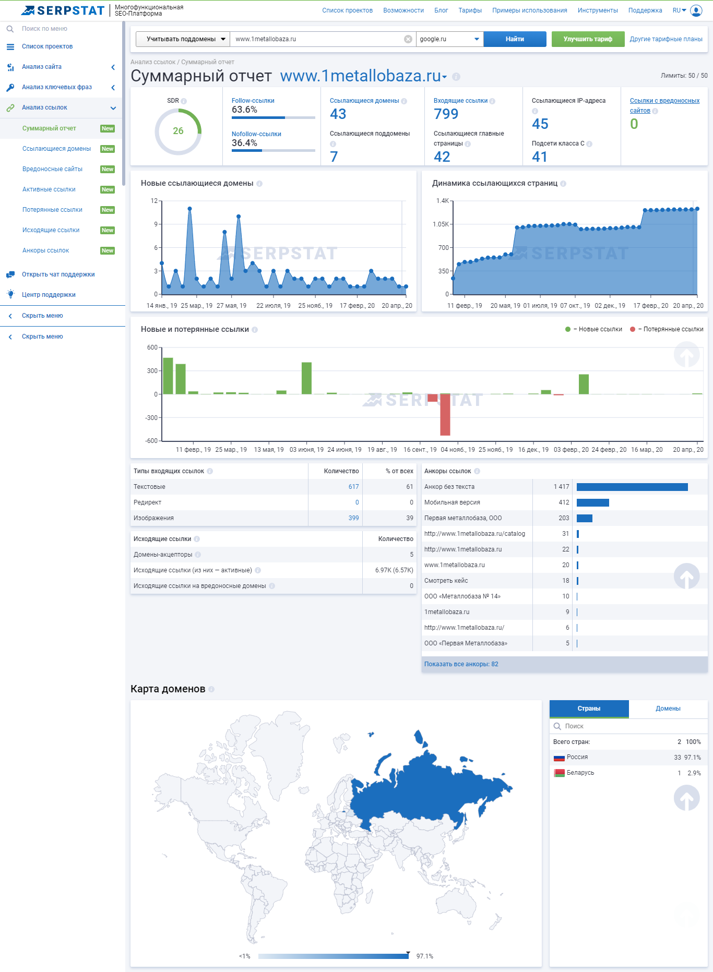Click the link analysis chain icon
The height and width of the screenshot is (972, 713).
10,107
